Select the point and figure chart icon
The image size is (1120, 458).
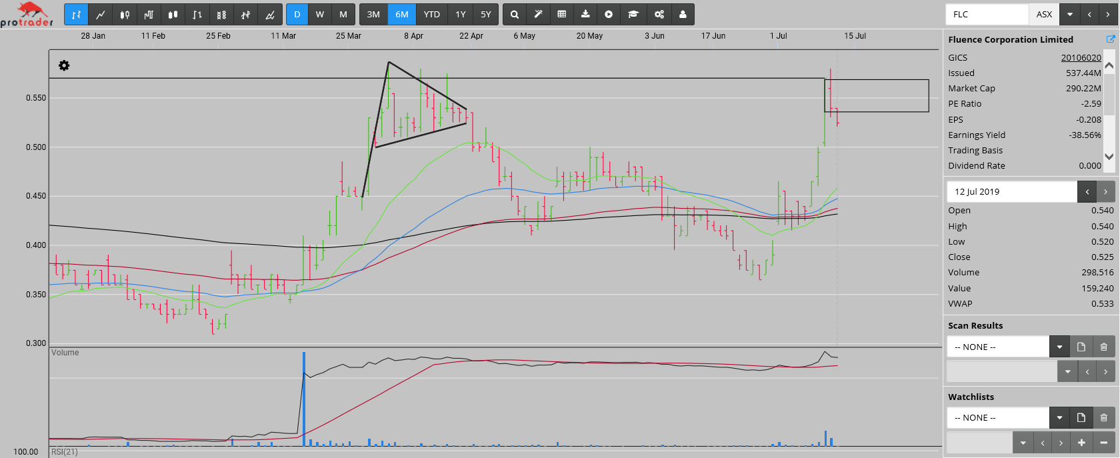[221, 15]
